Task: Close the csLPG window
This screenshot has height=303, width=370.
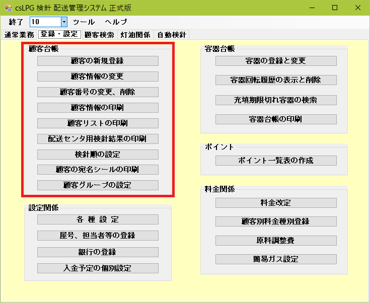Action: click(358, 8)
